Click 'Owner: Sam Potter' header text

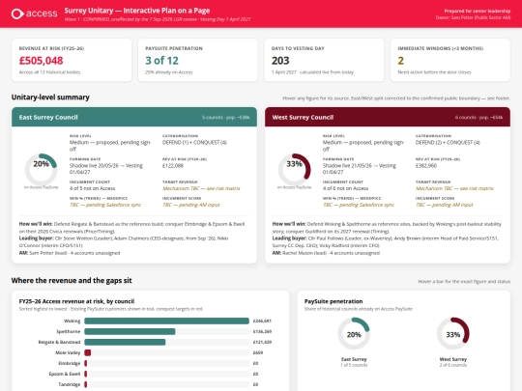tap(473, 17)
